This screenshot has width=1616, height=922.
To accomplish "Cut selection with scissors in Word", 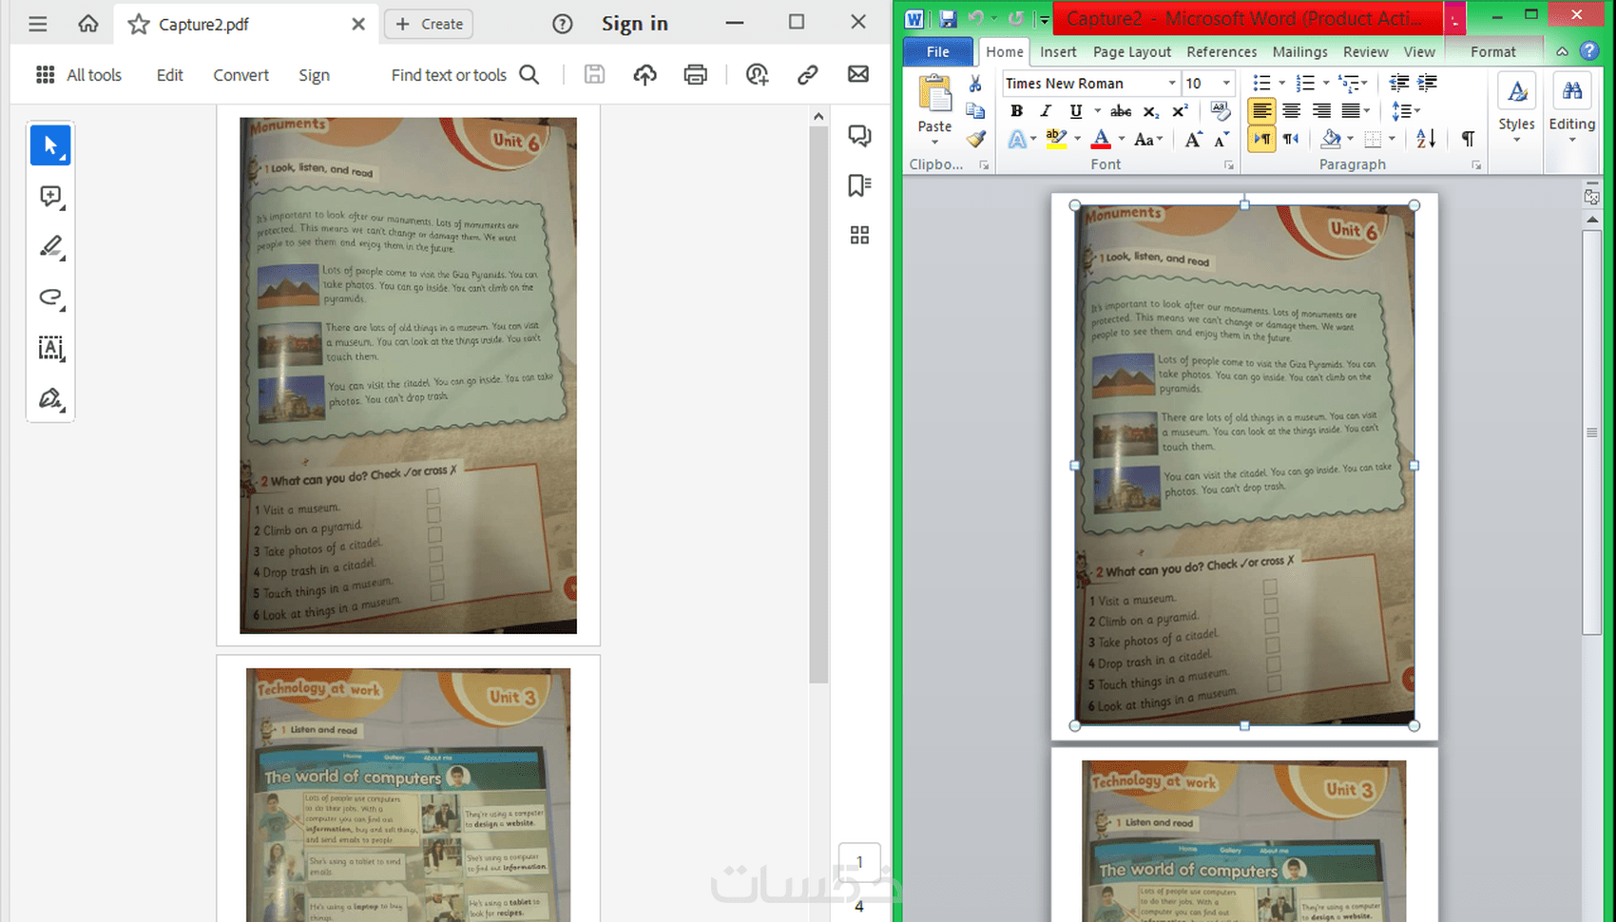I will (x=975, y=84).
